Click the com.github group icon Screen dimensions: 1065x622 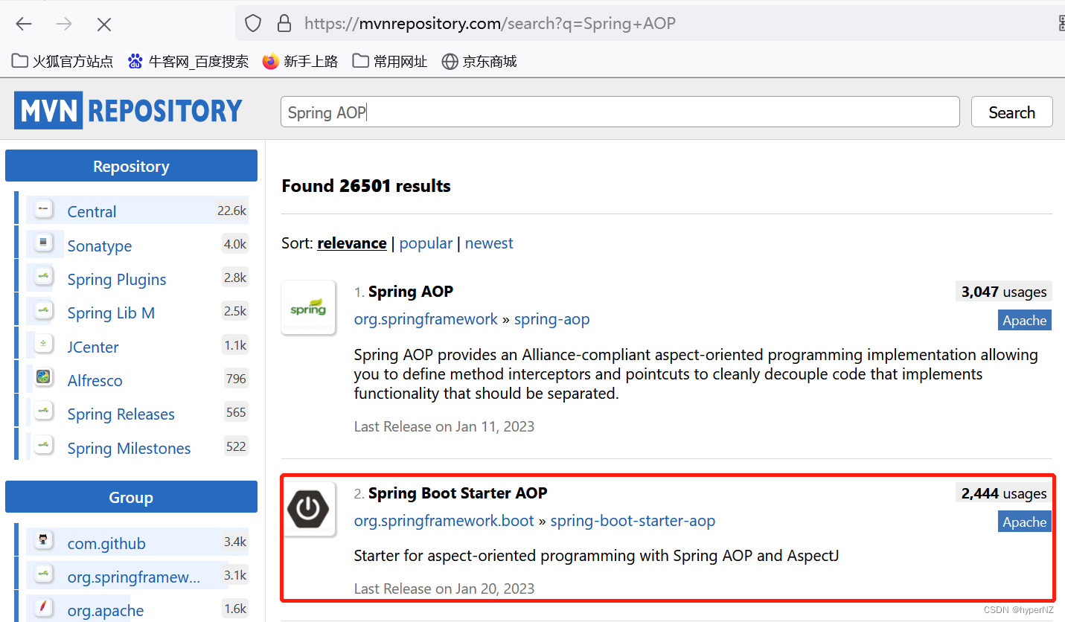pyautogui.click(x=43, y=541)
